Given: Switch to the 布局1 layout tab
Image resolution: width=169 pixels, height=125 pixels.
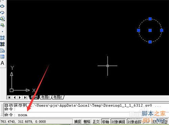Looking at the screenshot, I should tap(45, 97).
